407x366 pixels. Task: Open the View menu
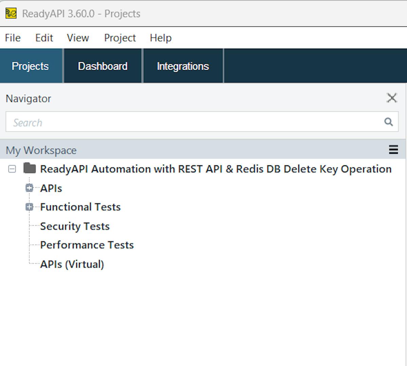[78, 38]
